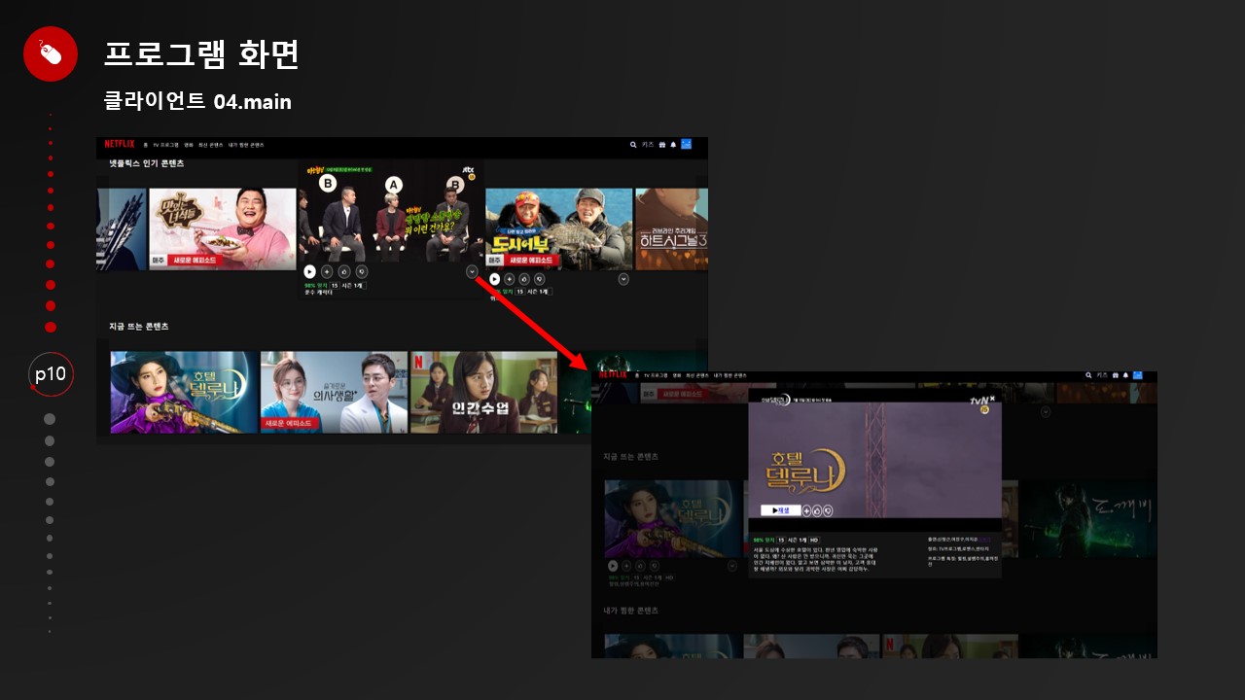Open 최신 콘텐츠 in main screen navigation
1245x700 pixels.
pos(210,145)
